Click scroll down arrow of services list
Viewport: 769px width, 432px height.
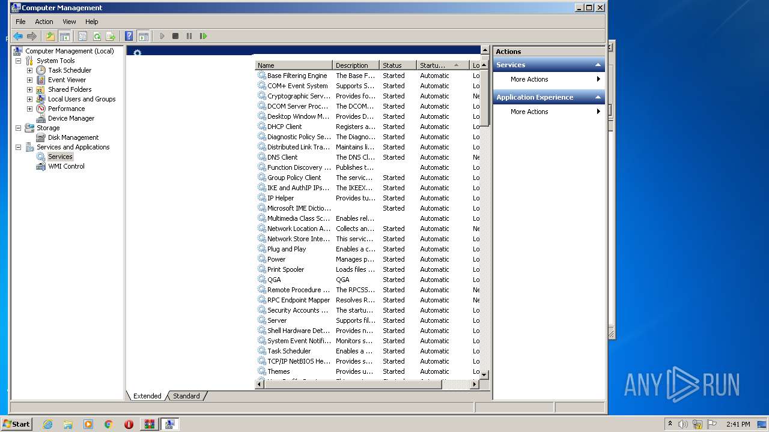485,374
